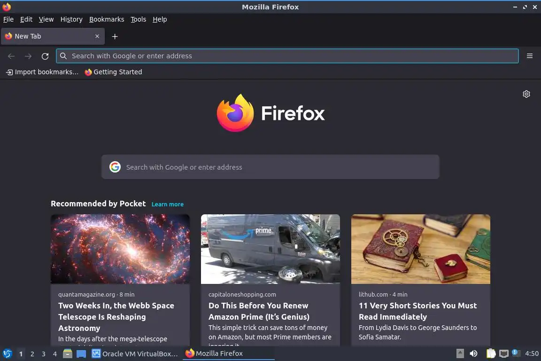Open the Firefox application menu (hamburger icon)

tap(530, 56)
